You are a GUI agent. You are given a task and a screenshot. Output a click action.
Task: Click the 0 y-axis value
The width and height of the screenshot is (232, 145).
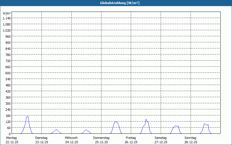coord(10,134)
